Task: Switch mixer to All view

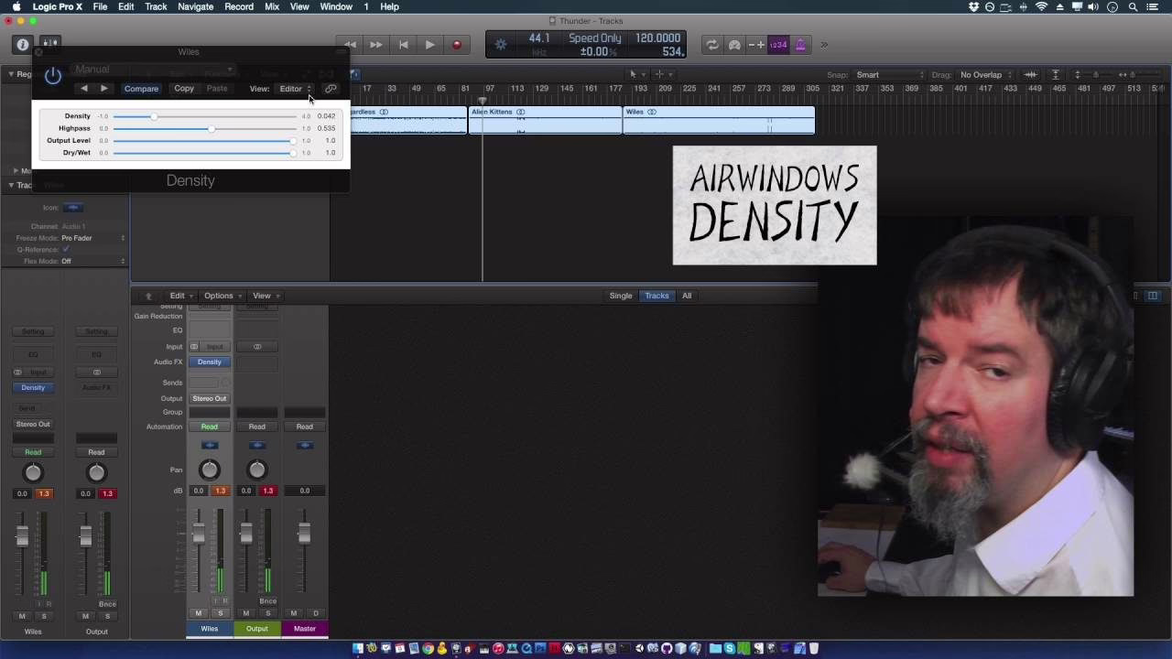Action: [687, 296]
